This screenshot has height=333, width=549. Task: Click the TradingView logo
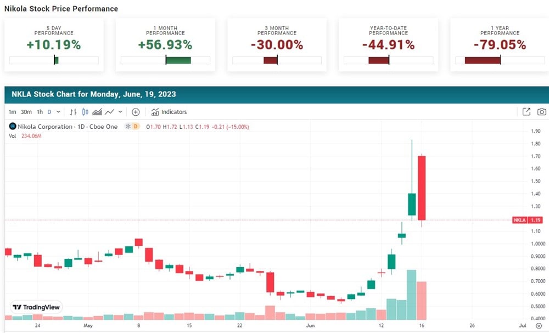tap(36, 307)
